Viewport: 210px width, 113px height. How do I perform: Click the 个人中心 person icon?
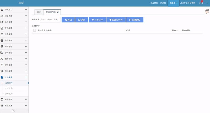pyautogui.click(x=2, y=10)
